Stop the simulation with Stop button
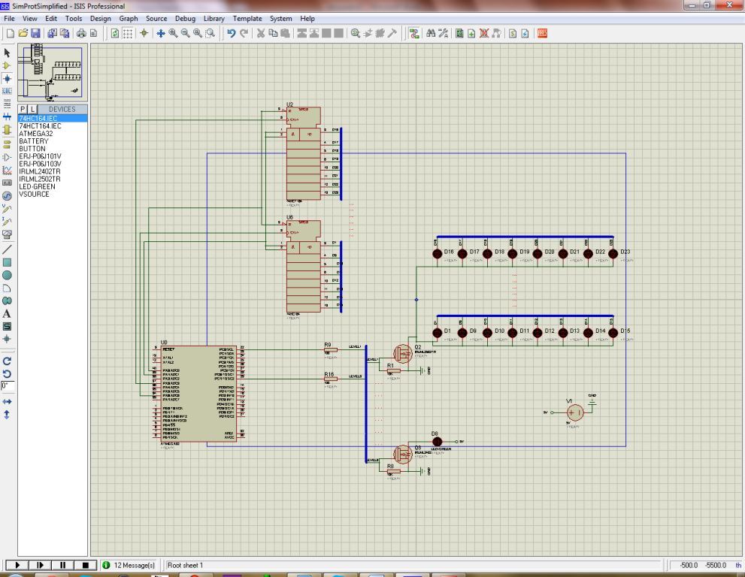The width and height of the screenshot is (745, 577). tap(85, 565)
